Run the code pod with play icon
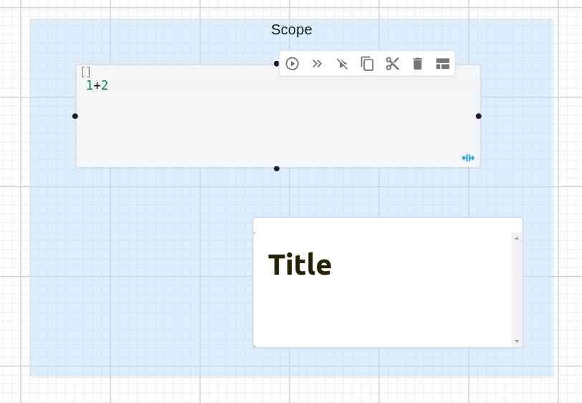 pyautogui.click(x=292, y=64)
